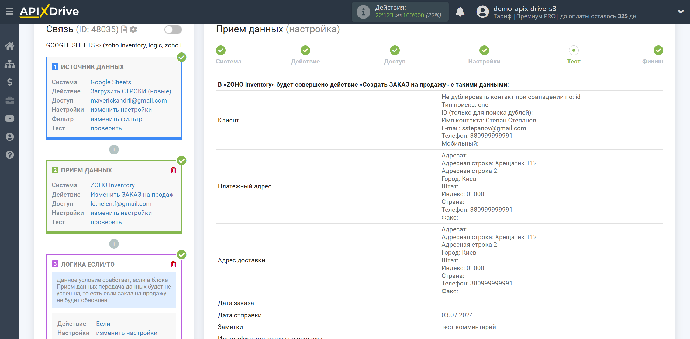Open the hamburger menu

point(10,12)
